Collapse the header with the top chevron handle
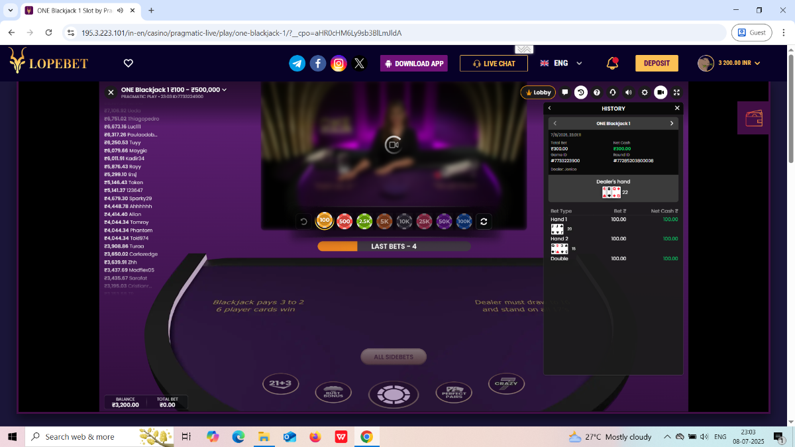The image size is (795, 447). point(525,50)
